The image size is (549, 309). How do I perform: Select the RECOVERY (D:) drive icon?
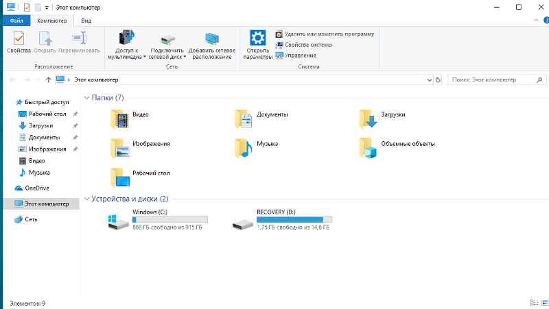(243, 224)
